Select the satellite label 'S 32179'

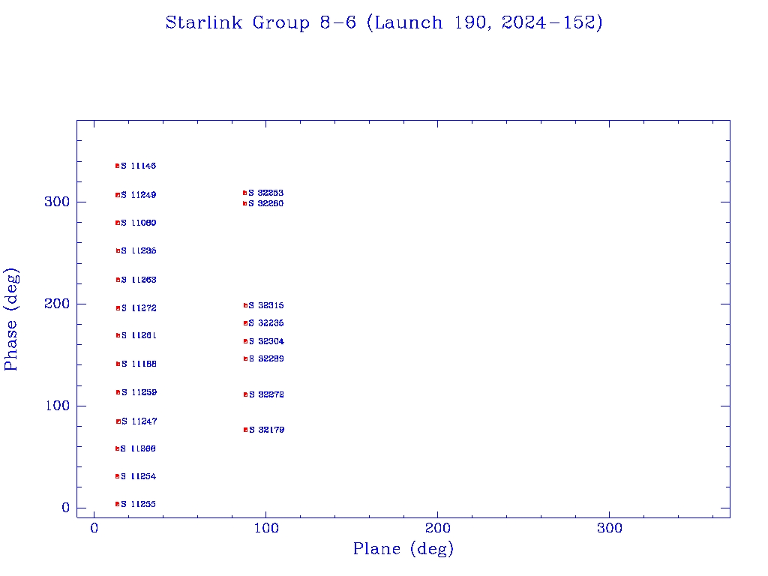[x=267, y=430]
